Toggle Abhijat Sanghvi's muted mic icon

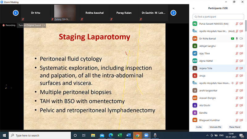pyautogui.click(x=237, y=46)
